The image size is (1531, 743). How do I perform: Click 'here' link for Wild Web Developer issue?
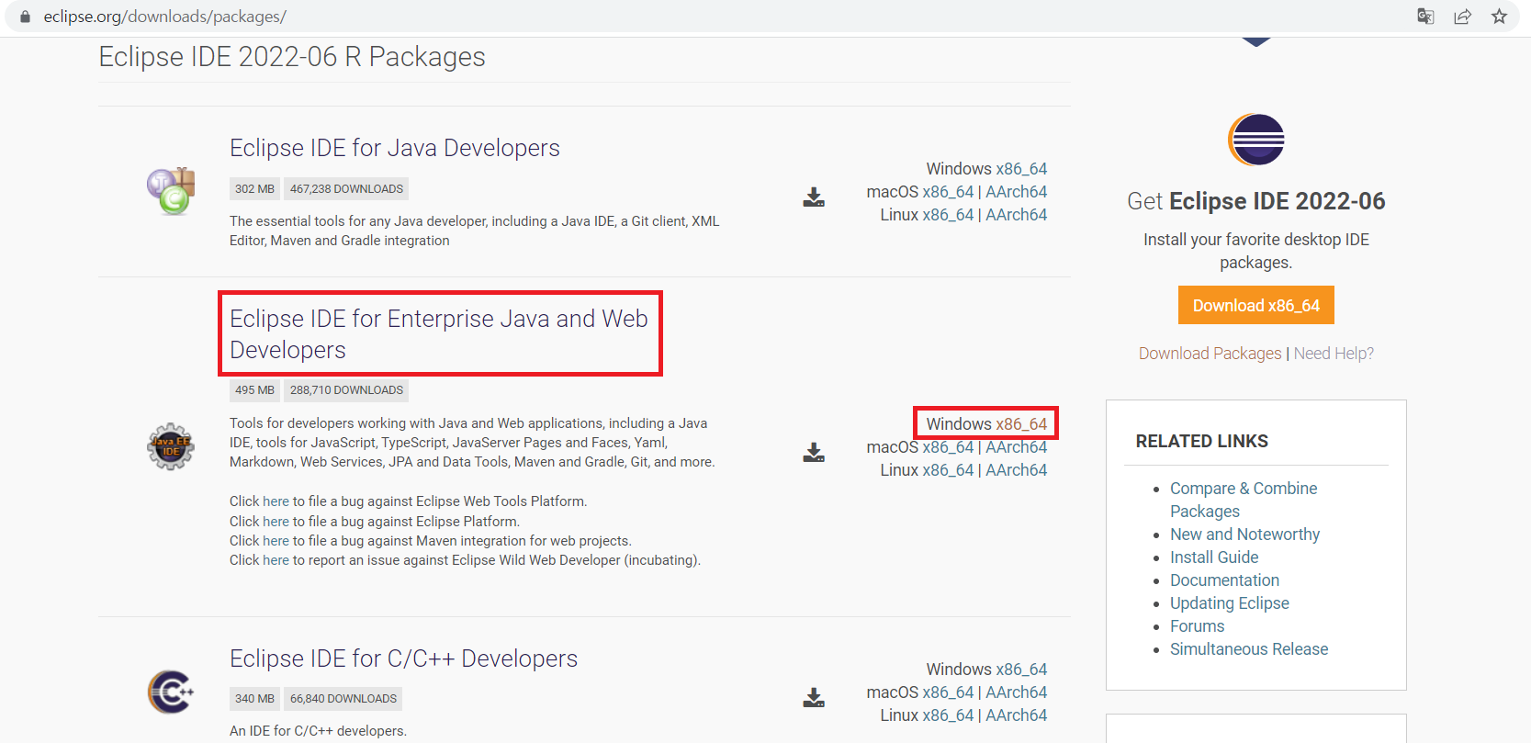(276, 560)
